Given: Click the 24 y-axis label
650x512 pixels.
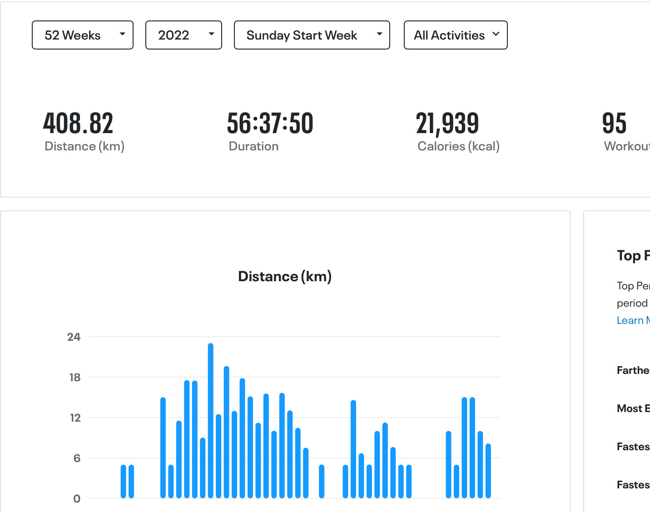Looking at the screenshot, I should (x=74, y=337).
